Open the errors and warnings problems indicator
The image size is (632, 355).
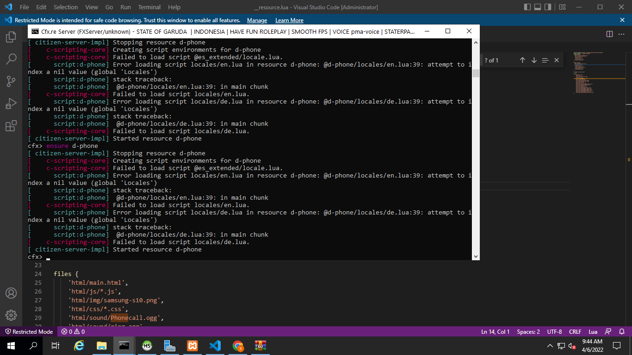click(73, 331)
